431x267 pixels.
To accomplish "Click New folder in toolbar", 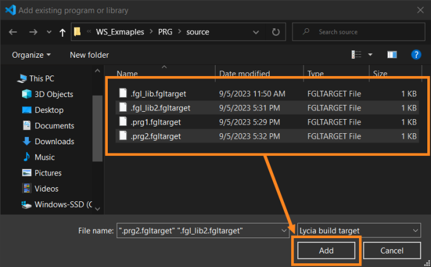I will click(89, 55).
